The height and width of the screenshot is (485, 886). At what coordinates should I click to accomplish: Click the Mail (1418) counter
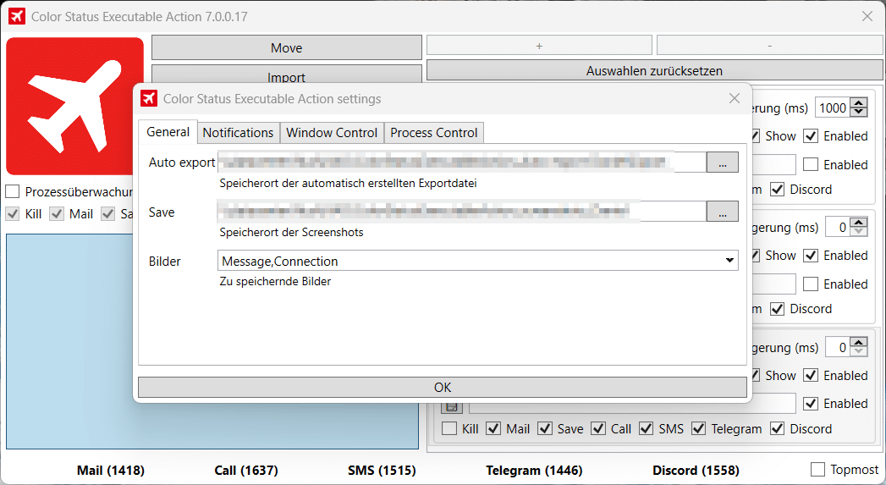(x=111, y=471)
